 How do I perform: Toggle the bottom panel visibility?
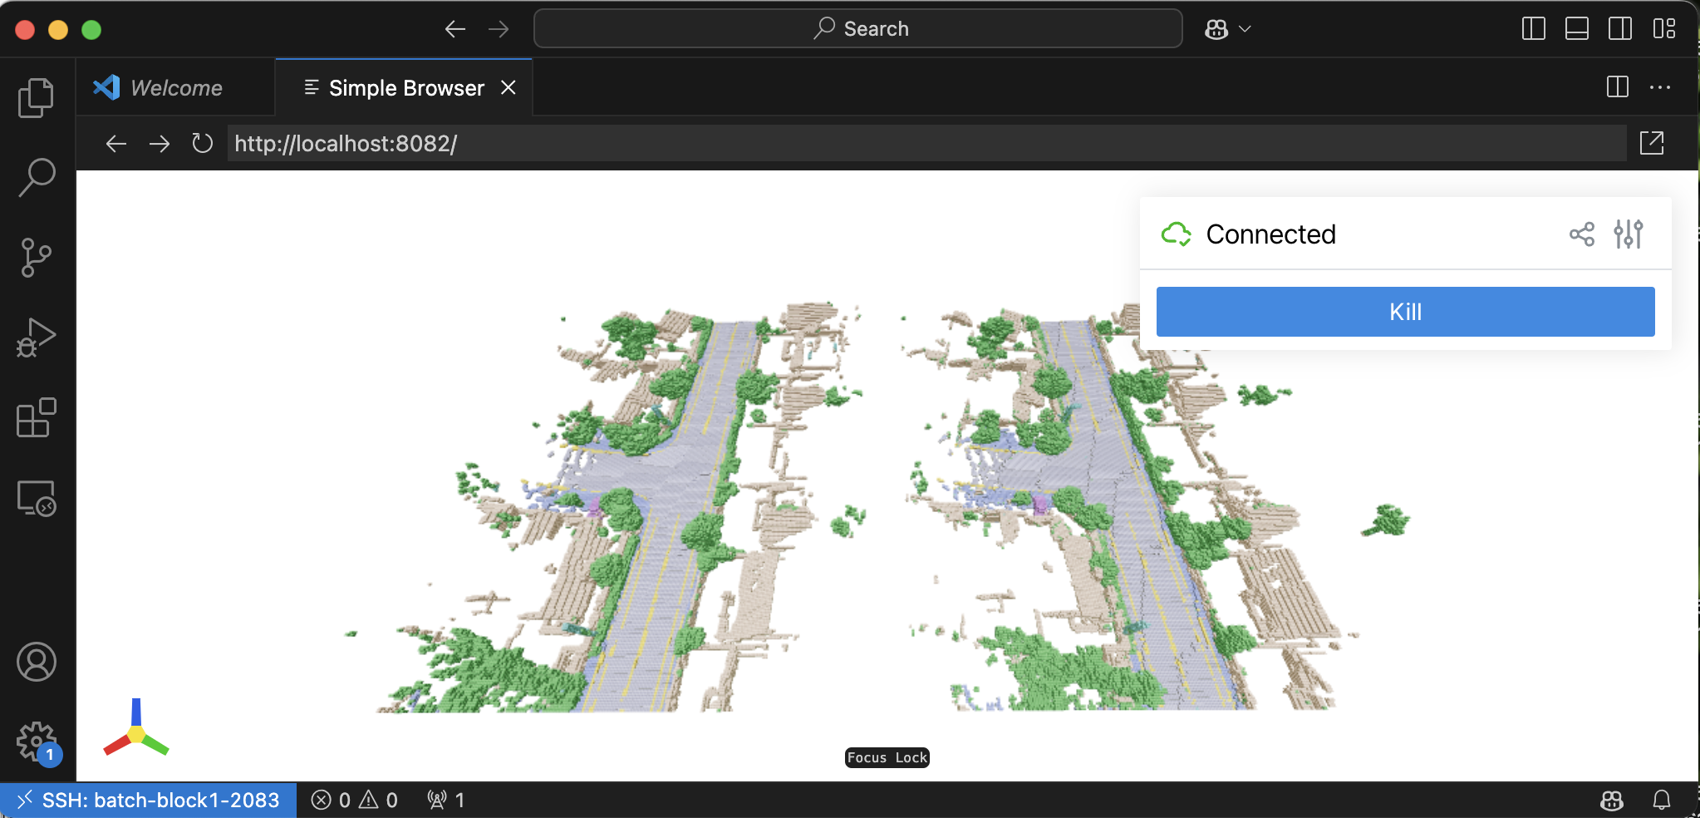[x=1576, y=29]
